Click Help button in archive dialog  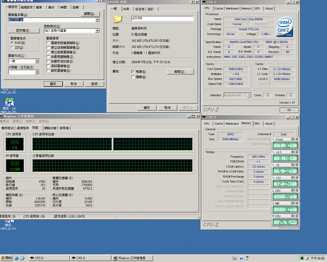(x=94, y=84)
